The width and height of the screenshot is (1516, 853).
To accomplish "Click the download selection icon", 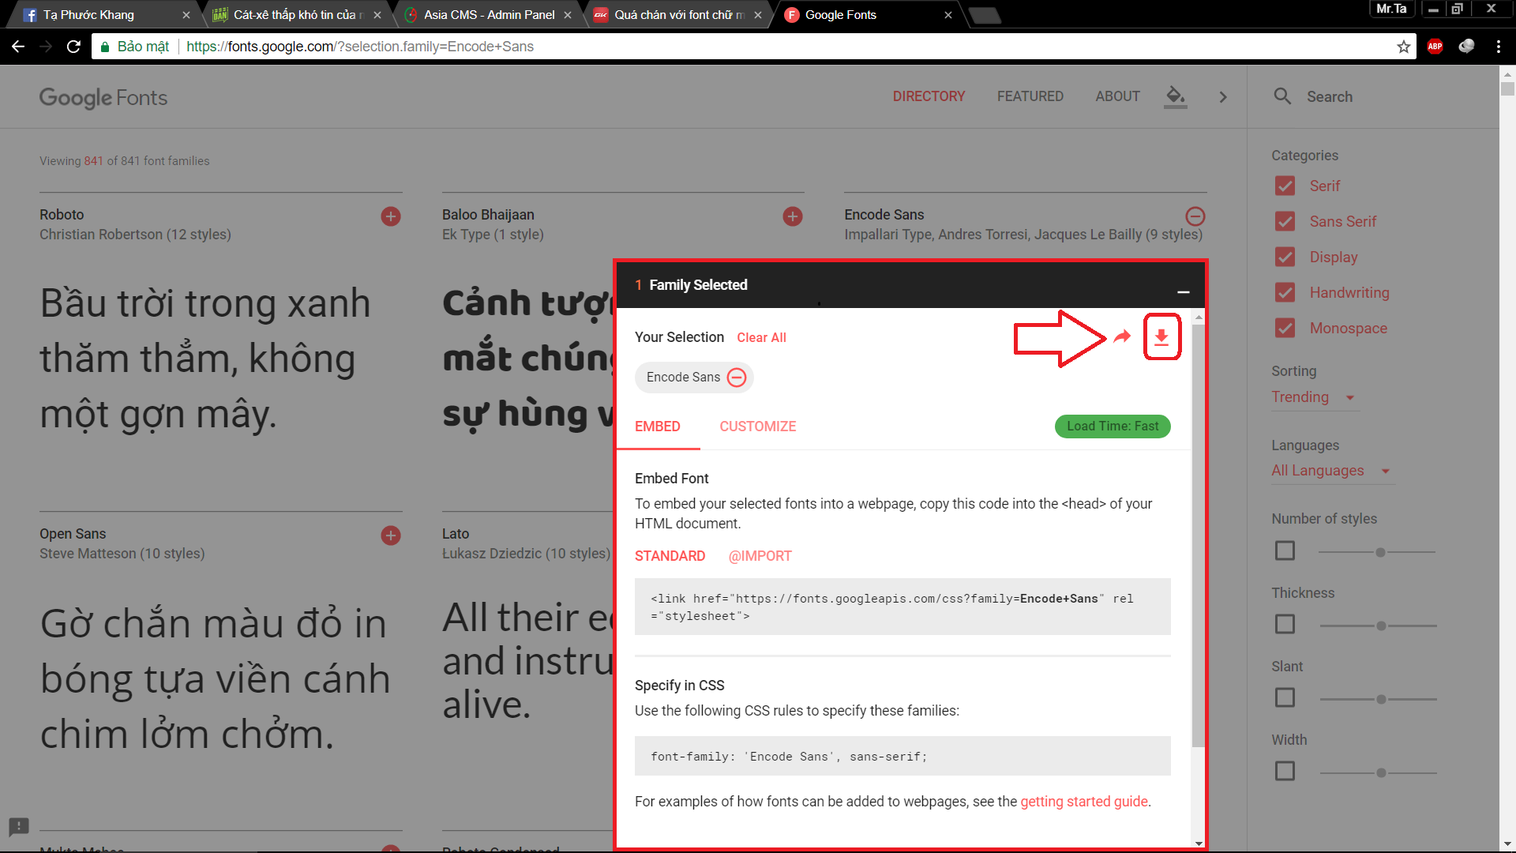I will tap(1161, 337).
